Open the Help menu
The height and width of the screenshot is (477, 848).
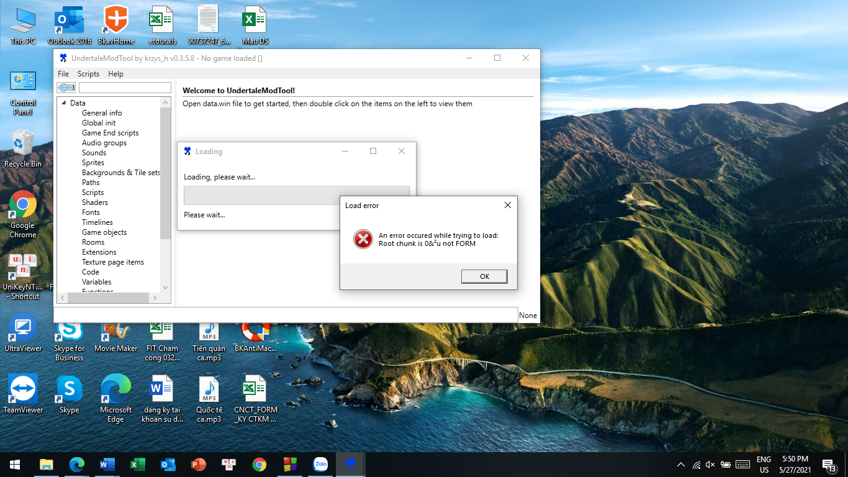[x=115, y=73]
